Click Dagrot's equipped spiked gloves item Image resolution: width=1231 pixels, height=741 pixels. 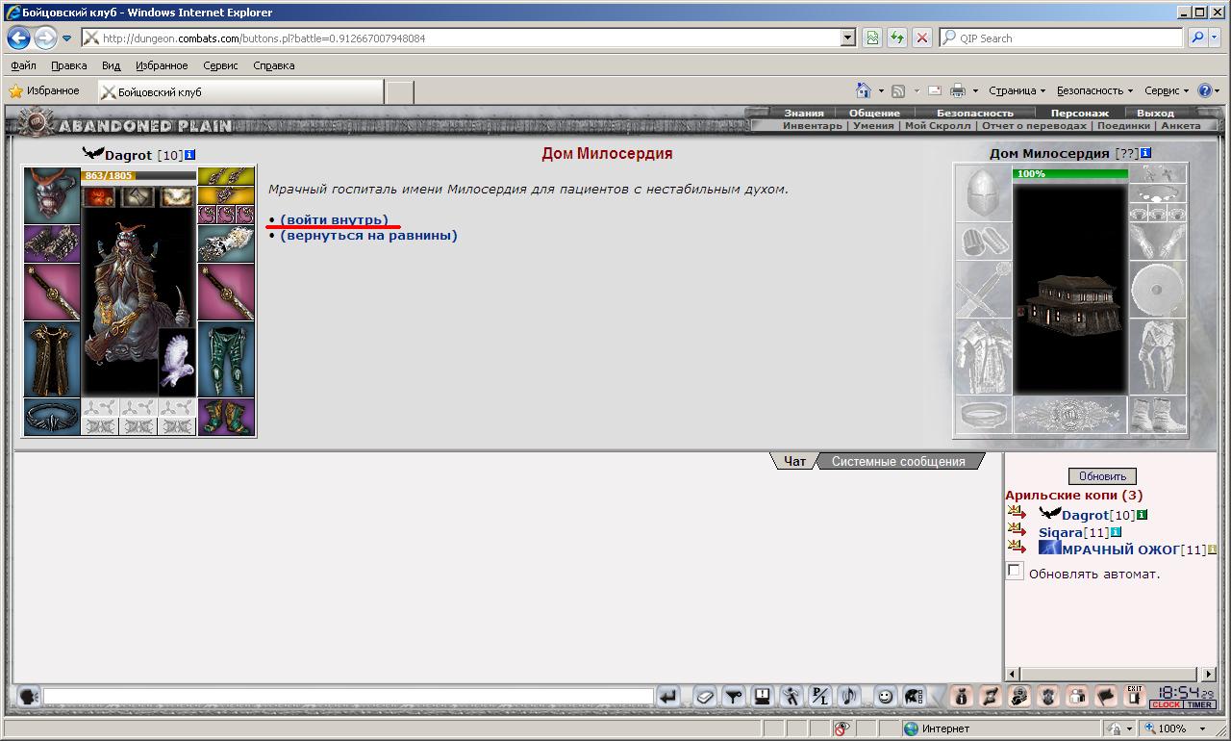coord(226,244)
